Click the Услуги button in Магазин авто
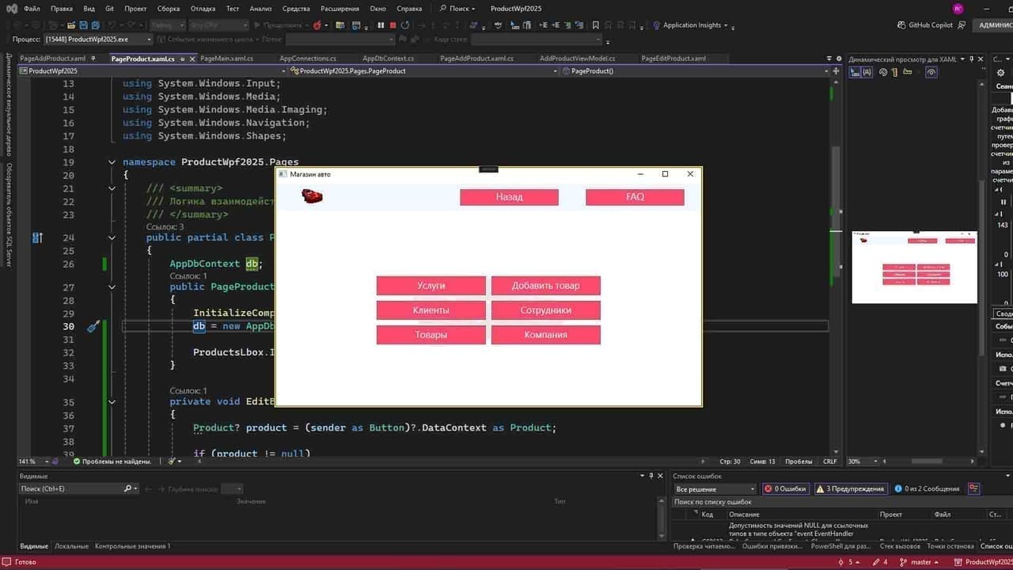The width and height of the screenshot is (1013, 570). 431,286
